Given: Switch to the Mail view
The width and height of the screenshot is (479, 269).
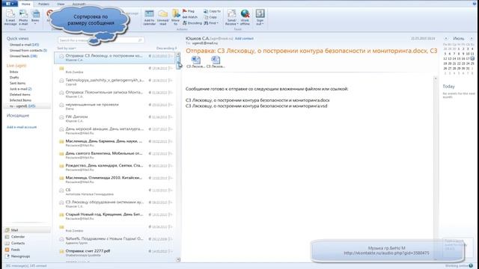Looking at the screenshot, I should (27, 230).
